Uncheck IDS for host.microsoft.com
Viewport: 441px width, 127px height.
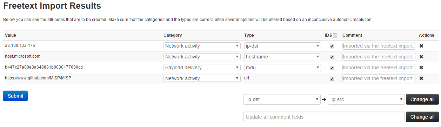tap(332, 57)
